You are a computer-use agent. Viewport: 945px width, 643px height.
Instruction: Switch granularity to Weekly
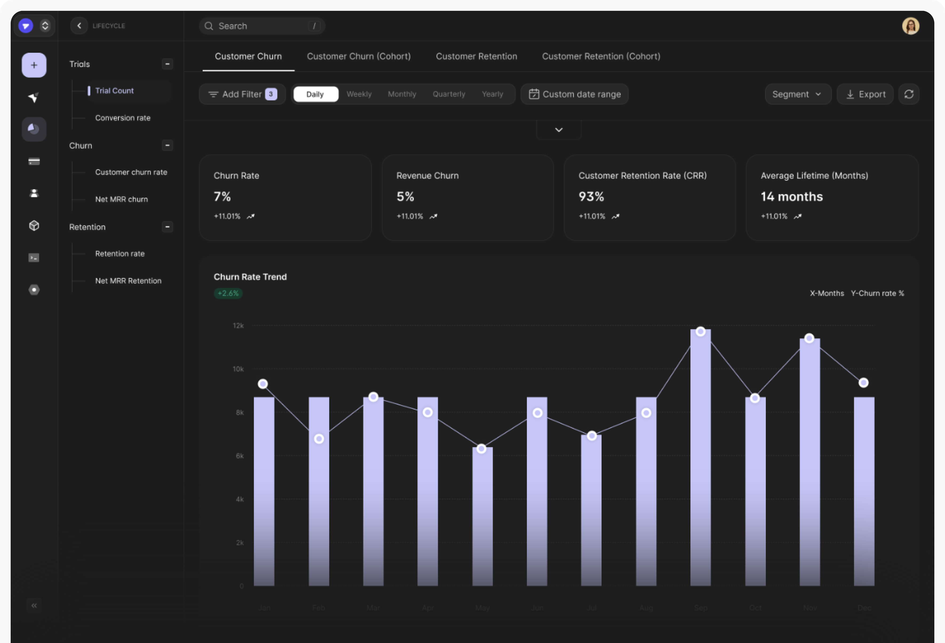[x=359, y=94]
